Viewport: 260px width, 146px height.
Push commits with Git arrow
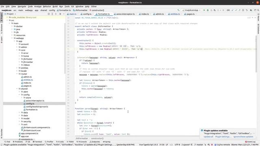click(239, 10)
